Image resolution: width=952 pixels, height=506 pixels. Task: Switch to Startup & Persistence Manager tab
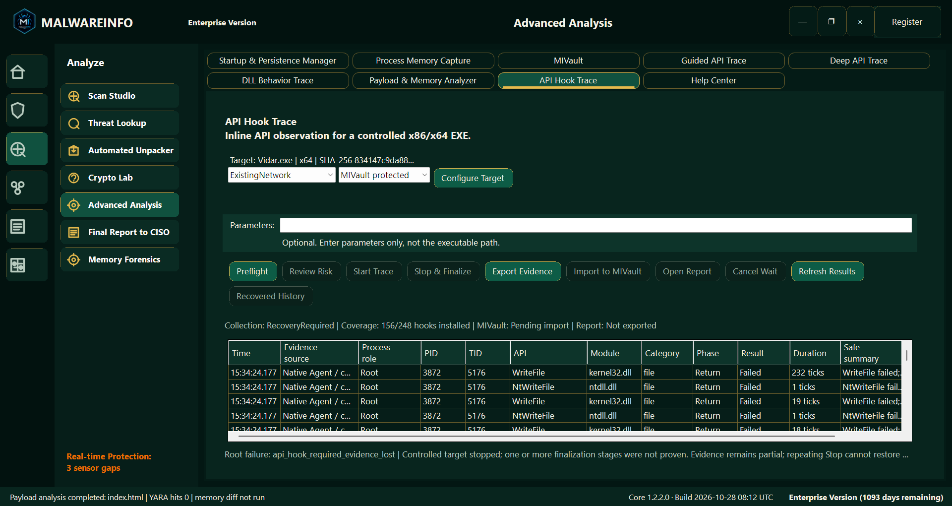coord(278,61)
